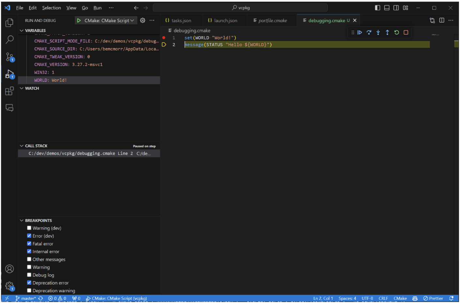
Task: Open the Extensions view icon
Action: (x=9, y=91)
